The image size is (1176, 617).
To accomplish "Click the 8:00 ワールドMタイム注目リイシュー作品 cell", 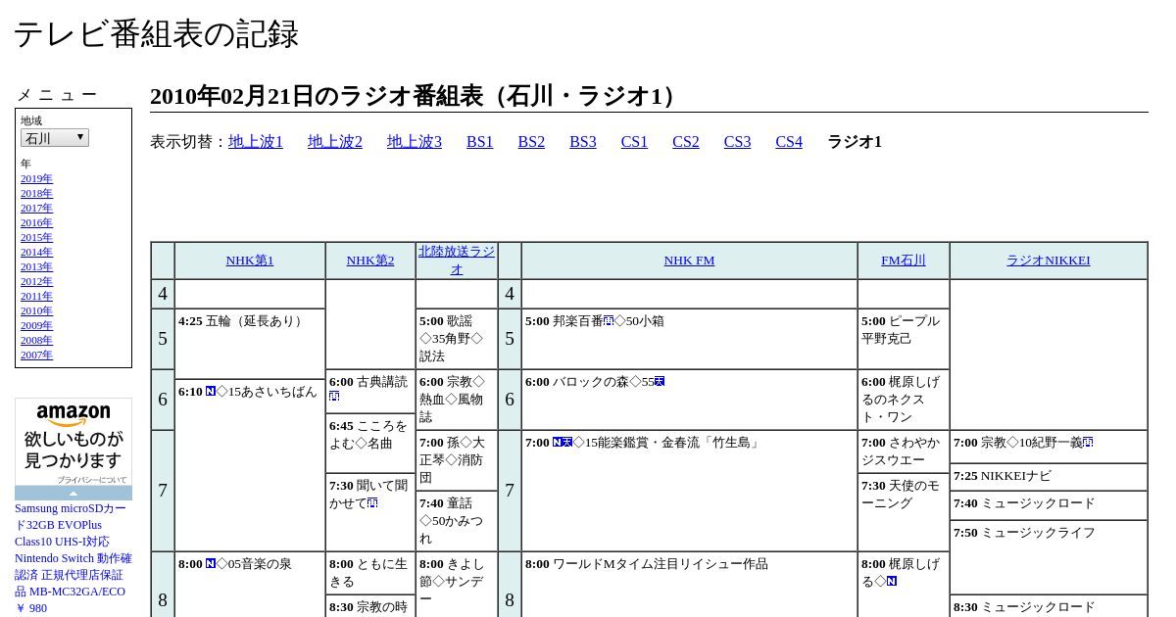I will [x=689, y=586].
